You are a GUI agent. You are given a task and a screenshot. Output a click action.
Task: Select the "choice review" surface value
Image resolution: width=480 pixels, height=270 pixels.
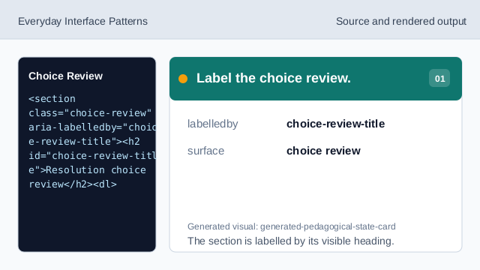pyautogui.click(x=323, y=151)
